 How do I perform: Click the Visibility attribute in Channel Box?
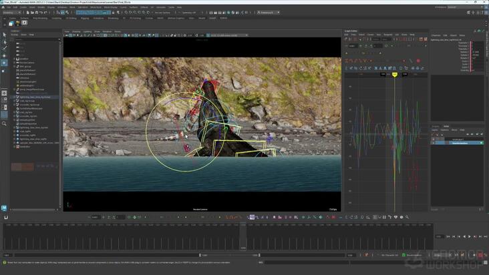pos(464,70)
